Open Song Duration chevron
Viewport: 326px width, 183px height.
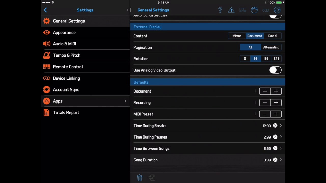(x=281, y=160)
